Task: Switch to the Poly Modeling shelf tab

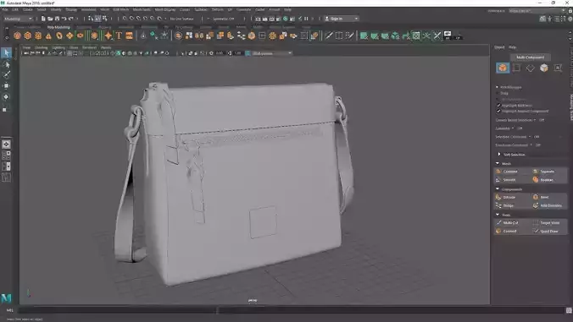Action: (x=58, y=27)
